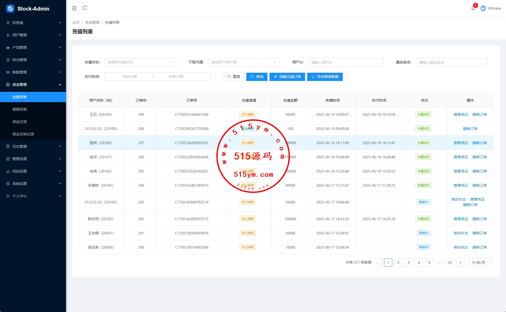Screen dimensions: 506x312
Task: Open the 资金互转记录 submenu item
Action: [x=23, y=134]
